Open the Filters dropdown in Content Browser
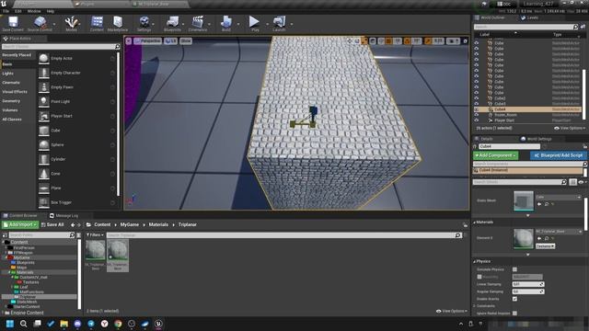This screenshot has width=589, height=331. [x=95, y=235]
